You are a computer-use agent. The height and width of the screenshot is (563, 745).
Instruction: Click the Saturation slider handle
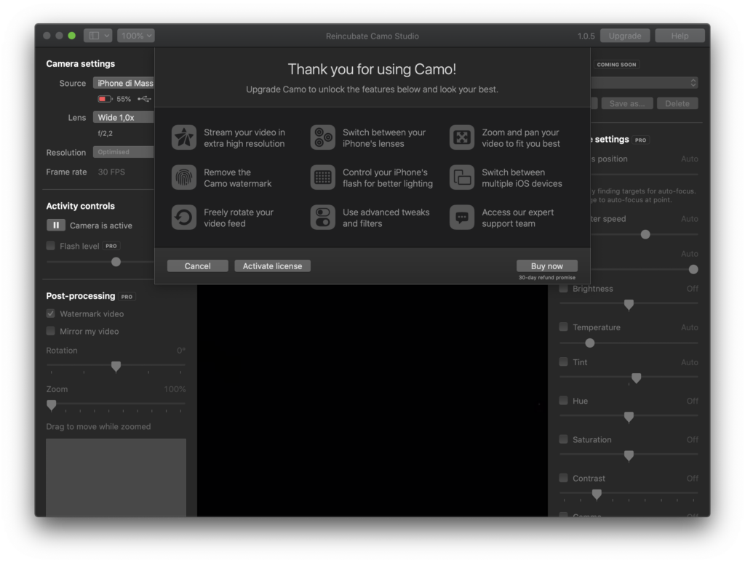[629, 456]
